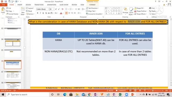Switch to the DESIGN tab
Viewport: 172px width, 97px height.
tap(28, 5)
